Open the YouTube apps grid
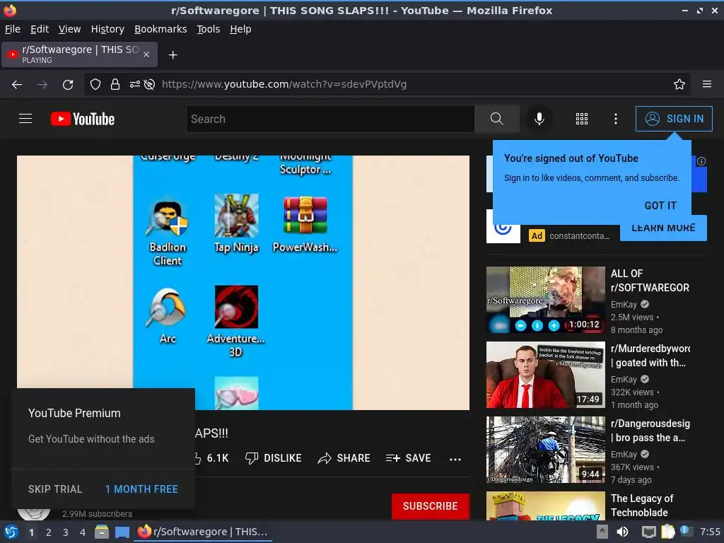The image size is (724, 543). pyautogui.click(x=582, y=119)
